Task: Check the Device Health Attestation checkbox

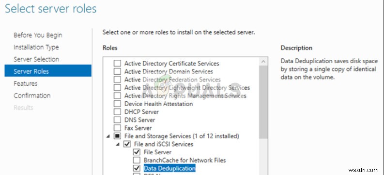Action: tap(118, 104)
